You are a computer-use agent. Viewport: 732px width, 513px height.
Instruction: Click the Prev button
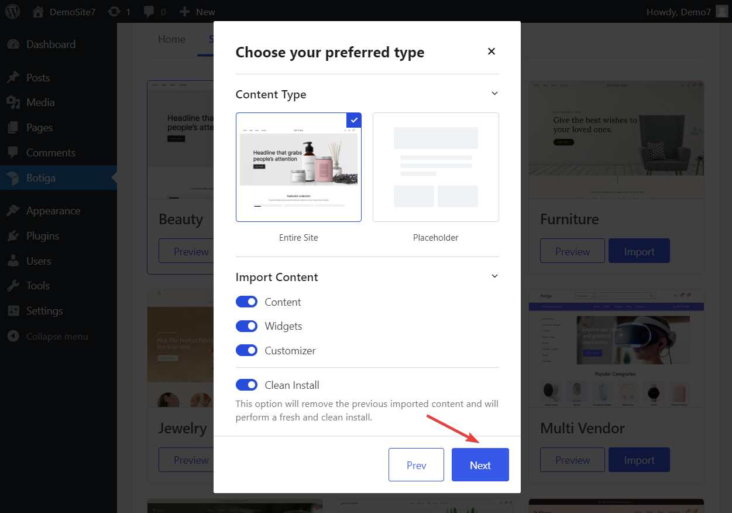tap(416, 465)
